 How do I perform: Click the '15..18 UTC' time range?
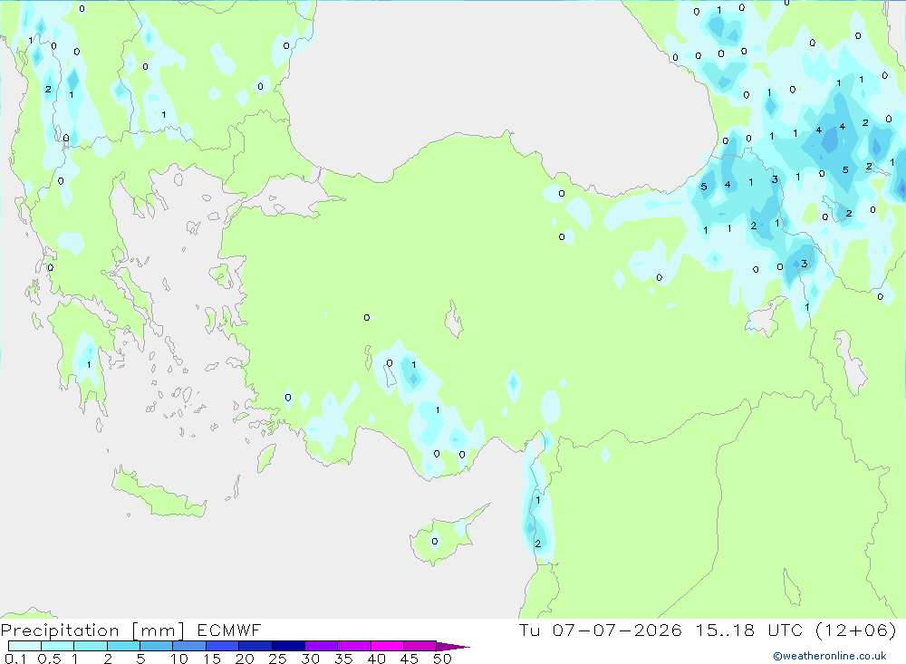[x=749, y=630]
